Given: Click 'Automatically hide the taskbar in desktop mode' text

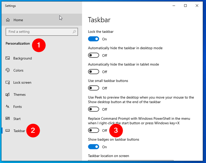Looking at the screenshot, I should 125,48.
